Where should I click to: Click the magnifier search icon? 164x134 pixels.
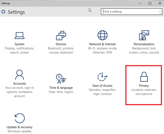click(159, 12)
